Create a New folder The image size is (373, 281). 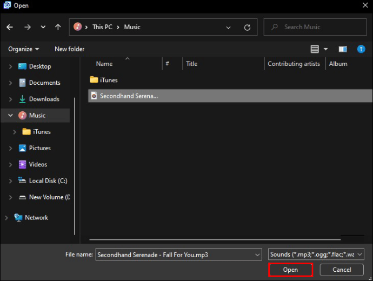(x=69, y=49)
